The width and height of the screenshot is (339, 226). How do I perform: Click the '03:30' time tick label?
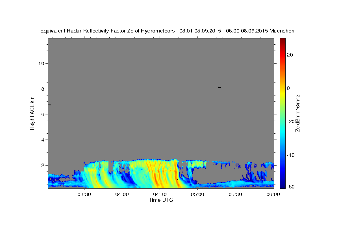[84, 194]
